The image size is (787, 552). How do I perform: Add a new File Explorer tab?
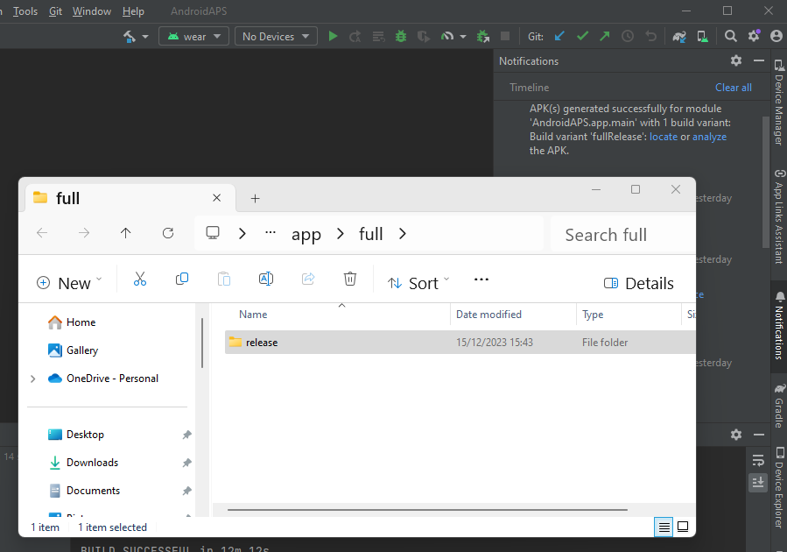tap(255, 198)
